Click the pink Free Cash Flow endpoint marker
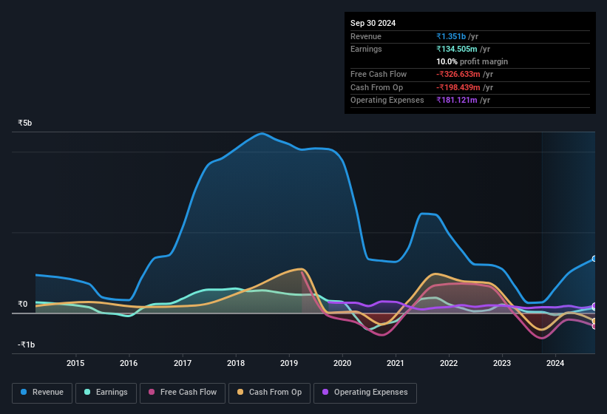This screenshot has height=414, width=607. tap(594, 326)
